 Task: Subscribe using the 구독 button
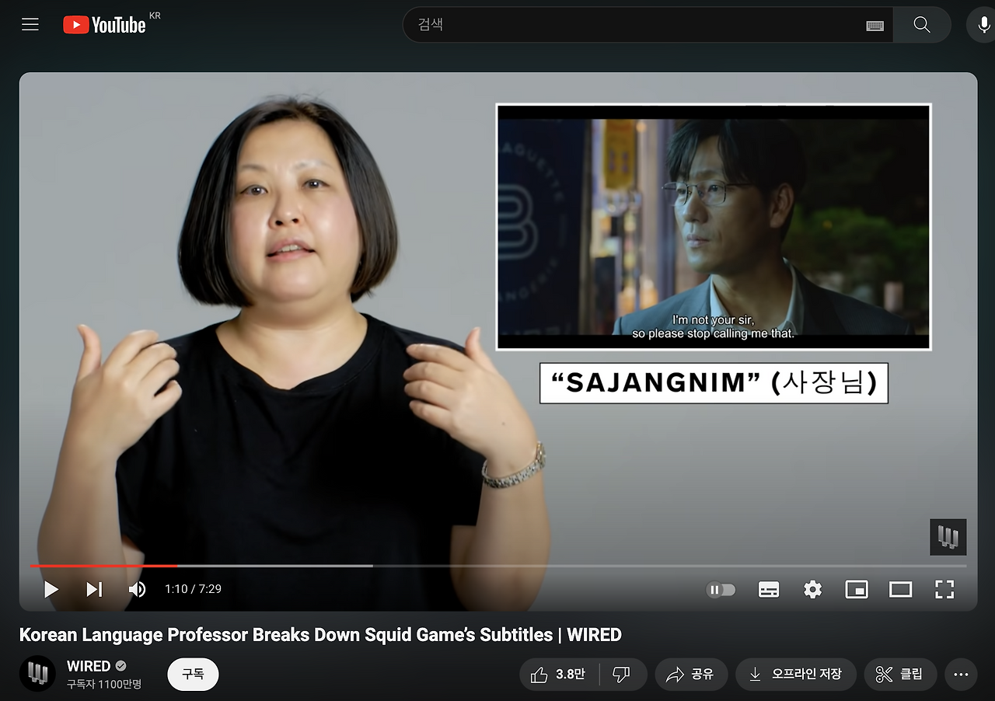192,675
